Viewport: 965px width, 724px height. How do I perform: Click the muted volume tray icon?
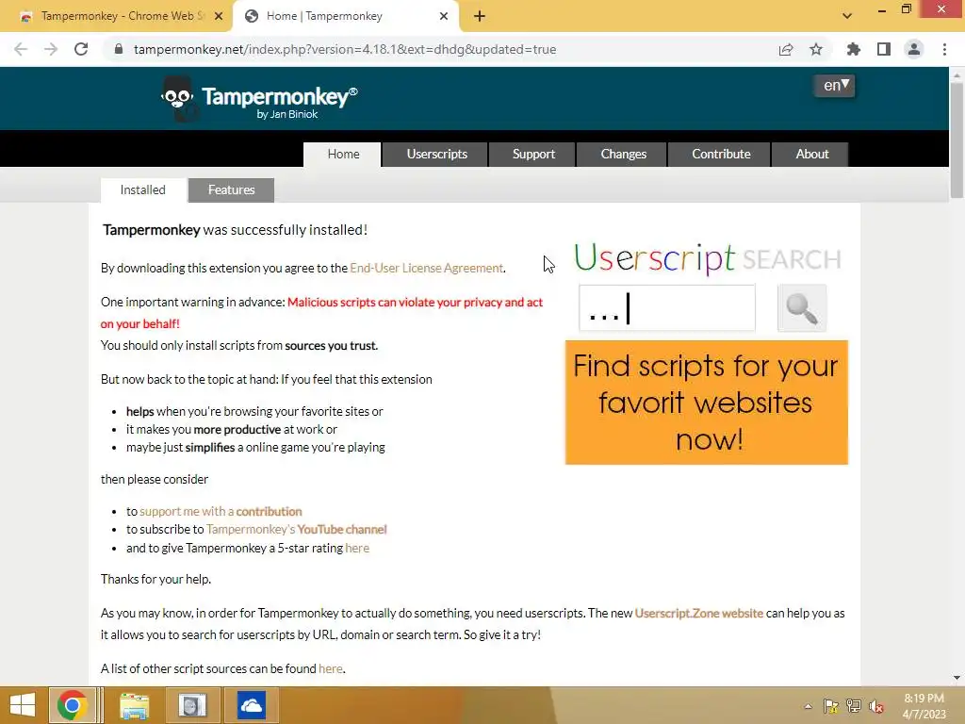[875, 707]
